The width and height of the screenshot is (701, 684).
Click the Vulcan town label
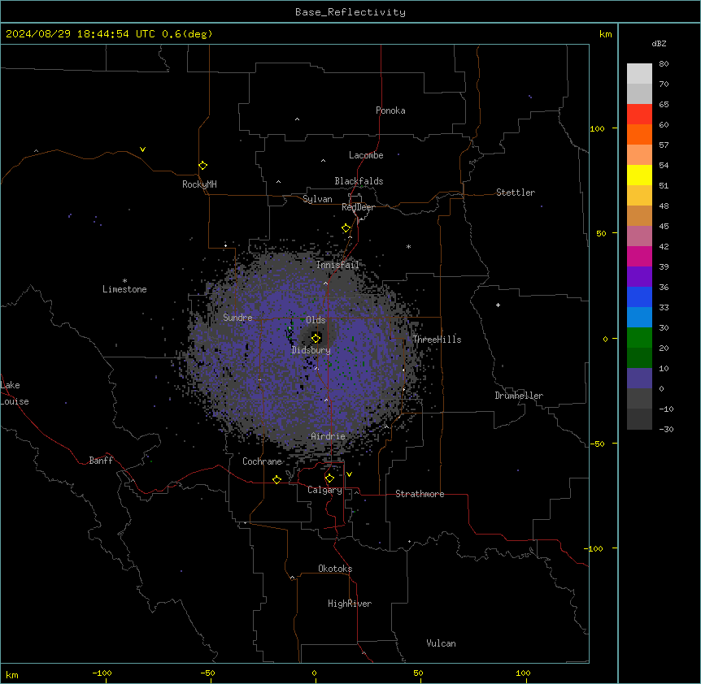(442, 643)
